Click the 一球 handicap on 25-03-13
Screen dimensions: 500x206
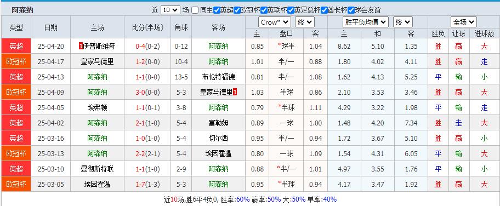tap(286, 153)
